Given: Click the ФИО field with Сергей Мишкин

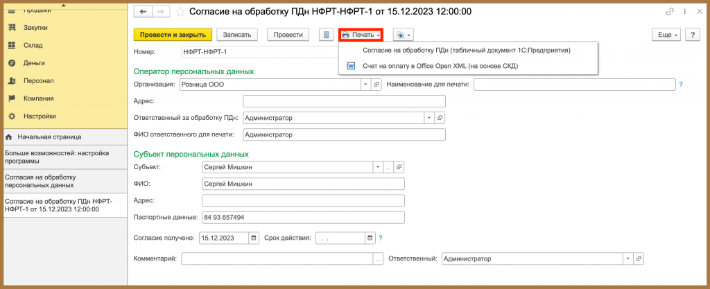Looking at the screenshot, I should [304, 184].
